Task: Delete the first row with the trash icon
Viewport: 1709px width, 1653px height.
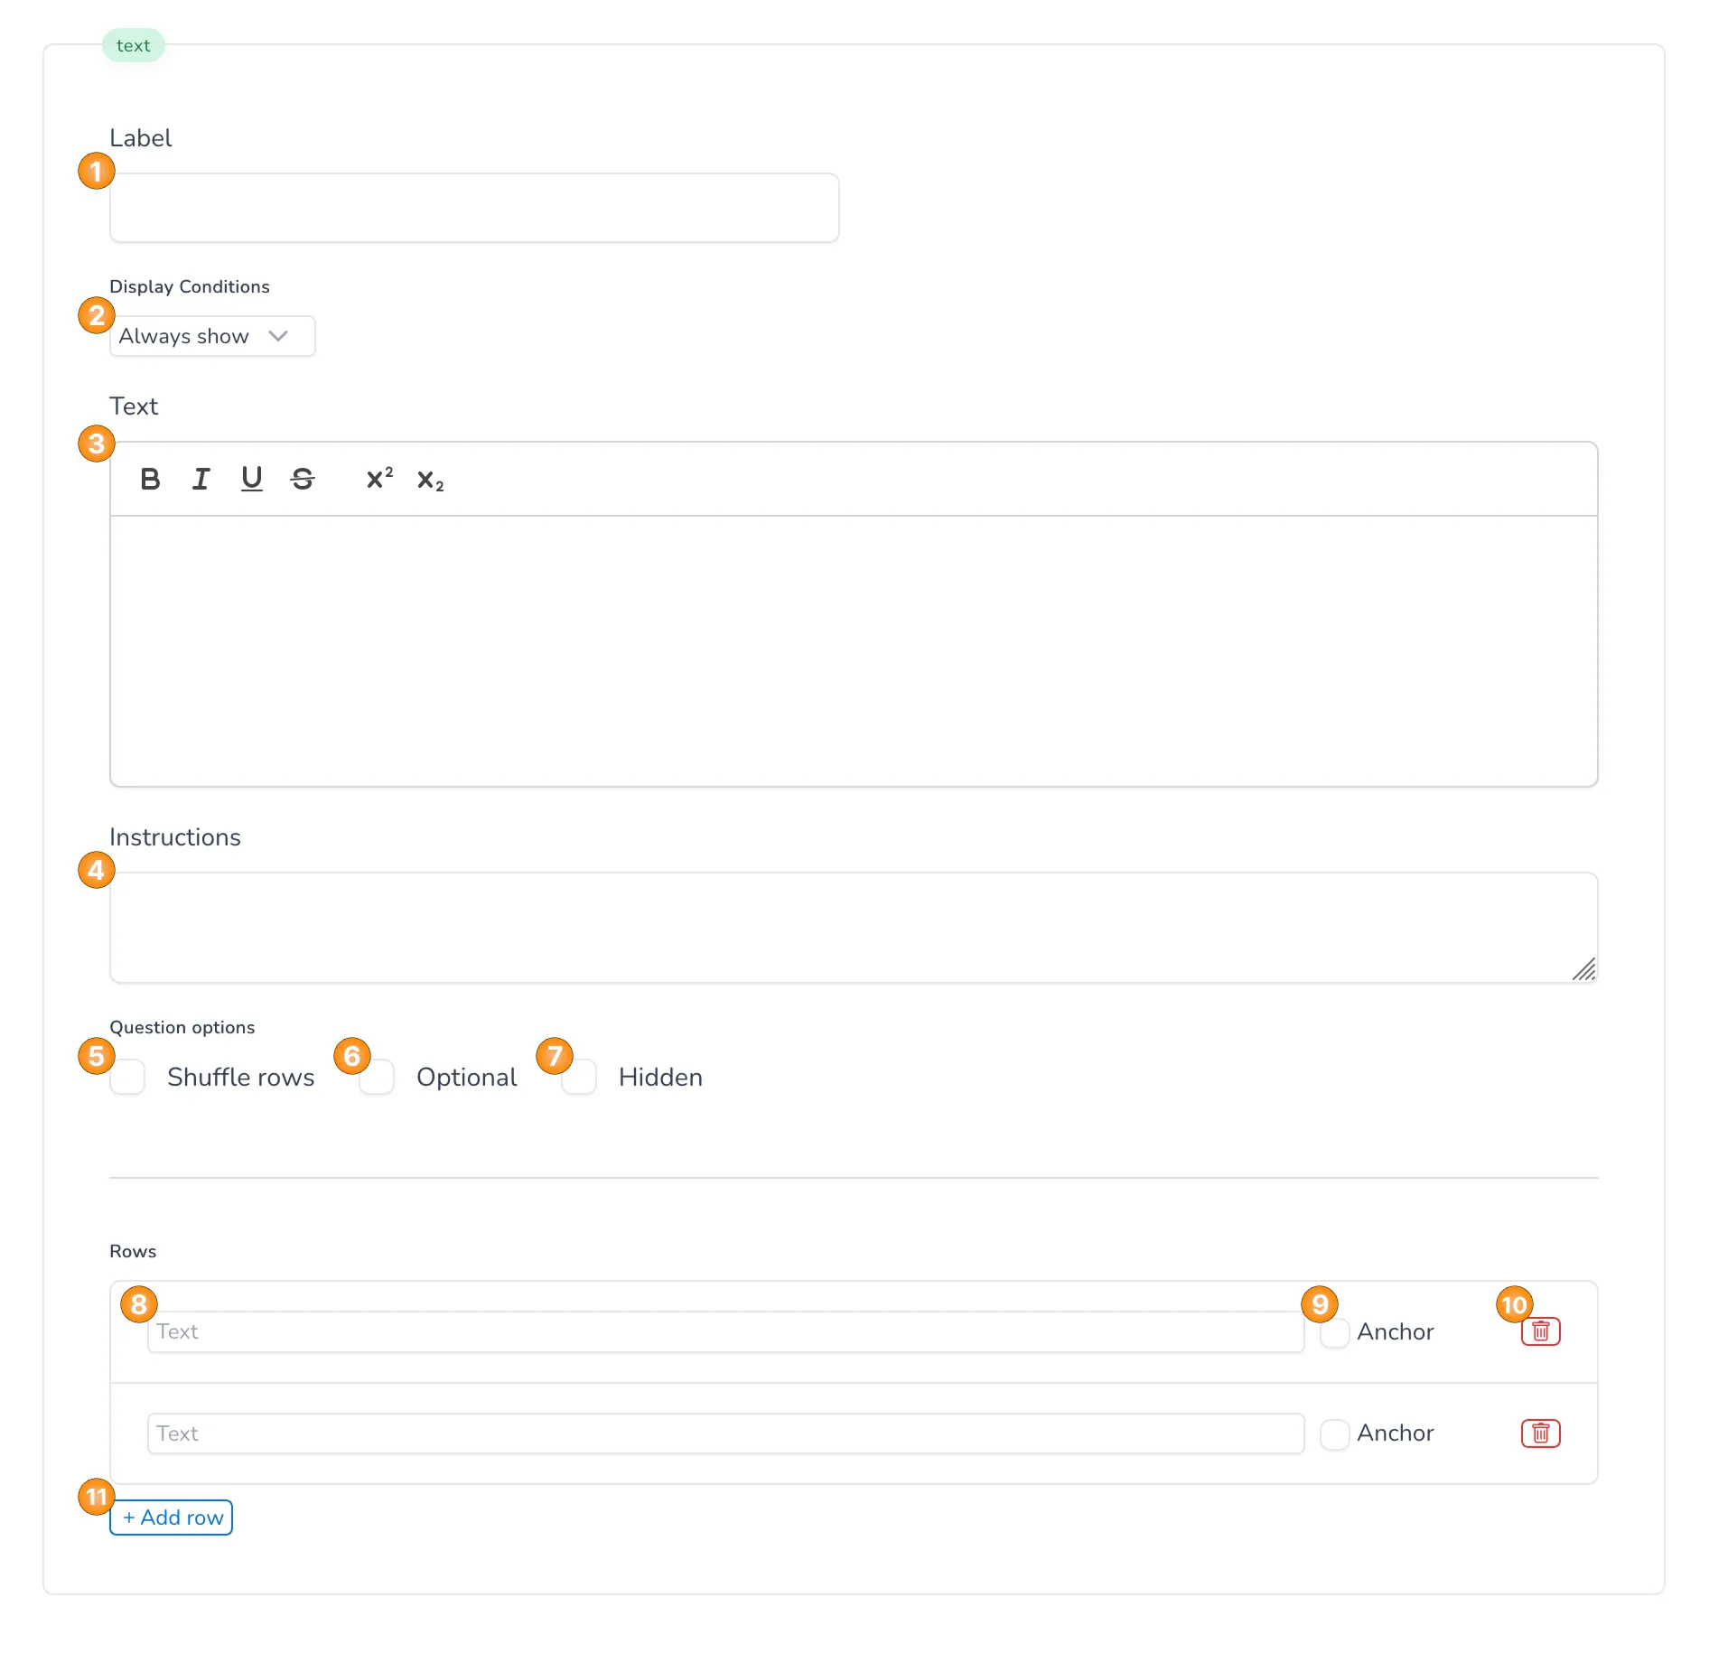Action: click(x=1541, y=1331)
